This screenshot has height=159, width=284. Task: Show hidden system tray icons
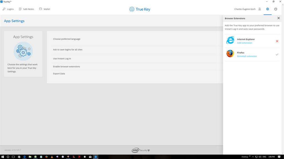pyautogui.click(x=253, y=157)
